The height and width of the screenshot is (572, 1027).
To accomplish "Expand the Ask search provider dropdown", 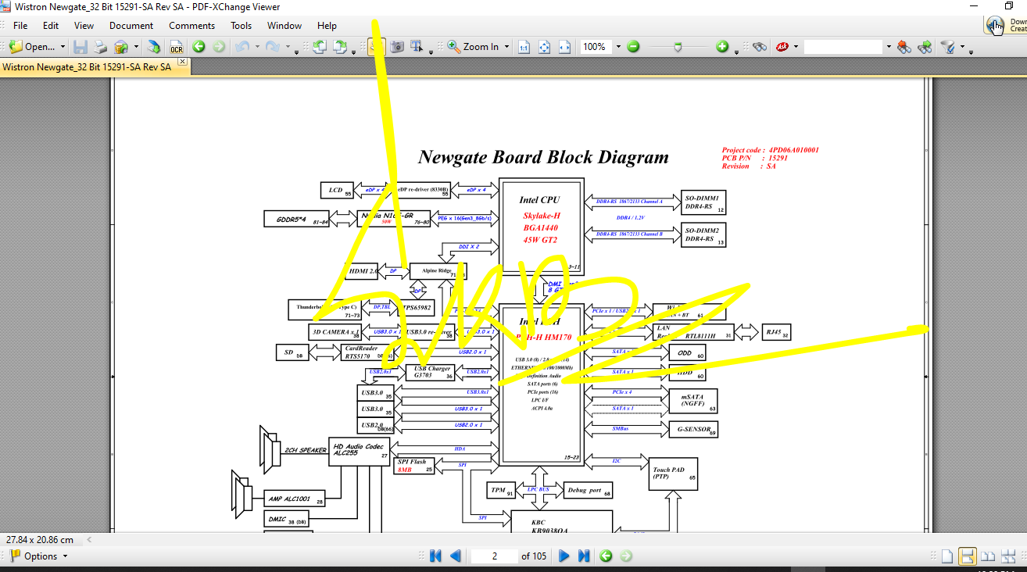I will (796, 47).
